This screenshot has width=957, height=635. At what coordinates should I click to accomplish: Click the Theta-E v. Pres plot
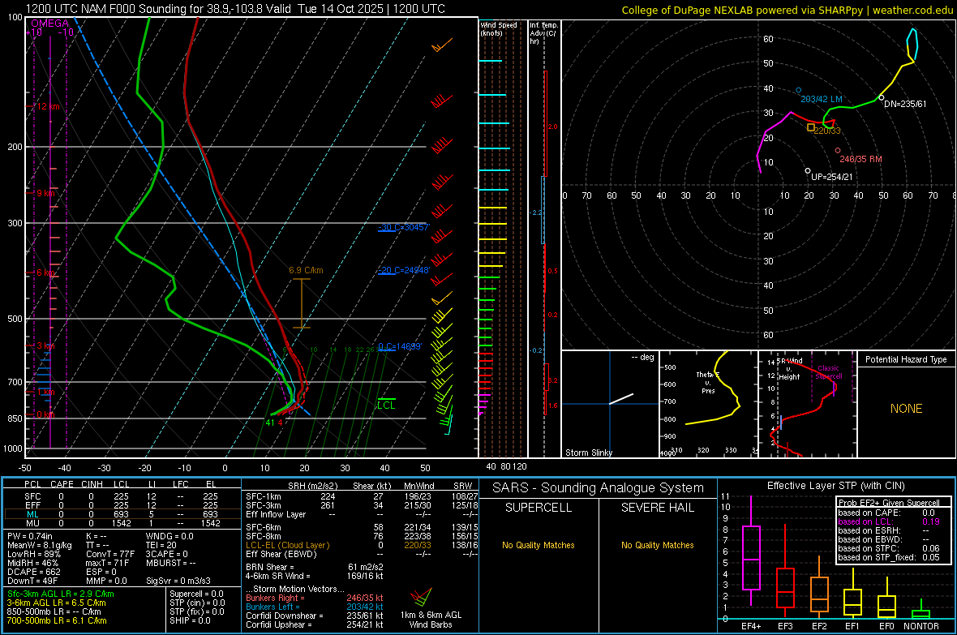(709, 404)
